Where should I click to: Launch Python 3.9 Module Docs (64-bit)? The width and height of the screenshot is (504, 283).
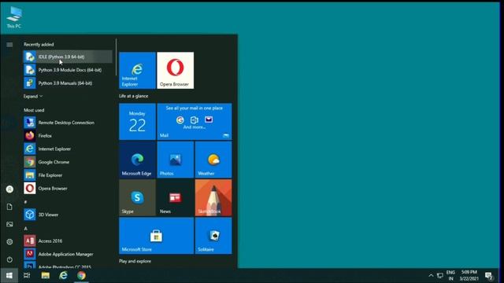pyautogui.click(x=68, y=70)
